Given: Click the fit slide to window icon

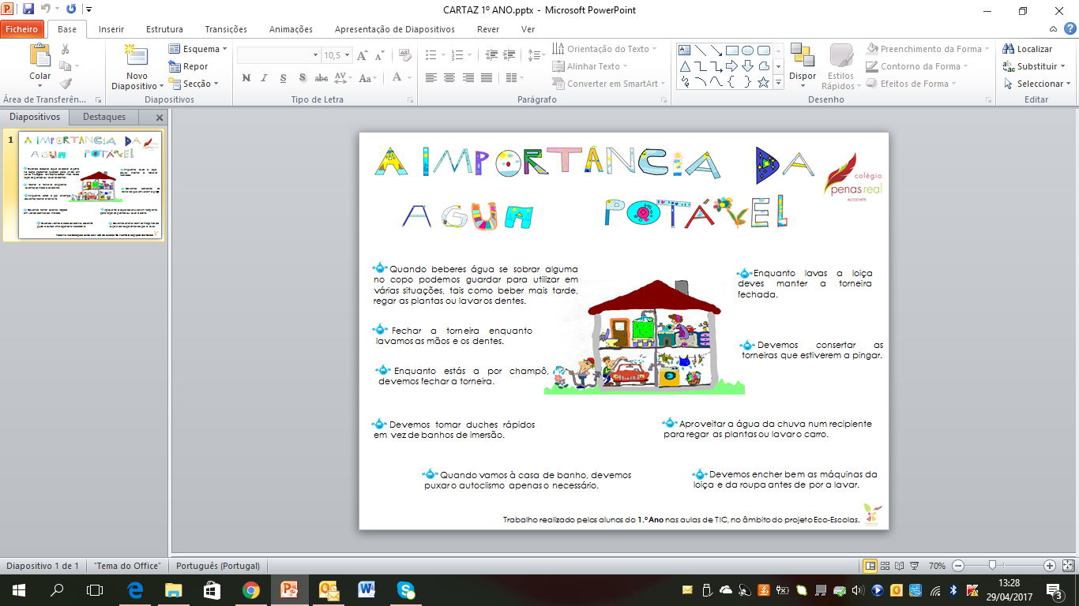Looking at the screenshot, I should (x=1068, y=566).
